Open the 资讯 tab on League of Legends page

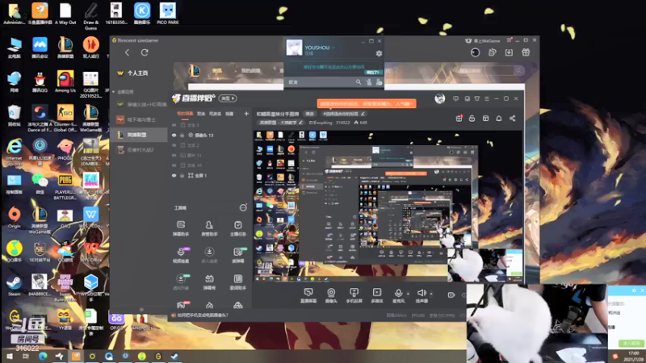tap(216, 71)
